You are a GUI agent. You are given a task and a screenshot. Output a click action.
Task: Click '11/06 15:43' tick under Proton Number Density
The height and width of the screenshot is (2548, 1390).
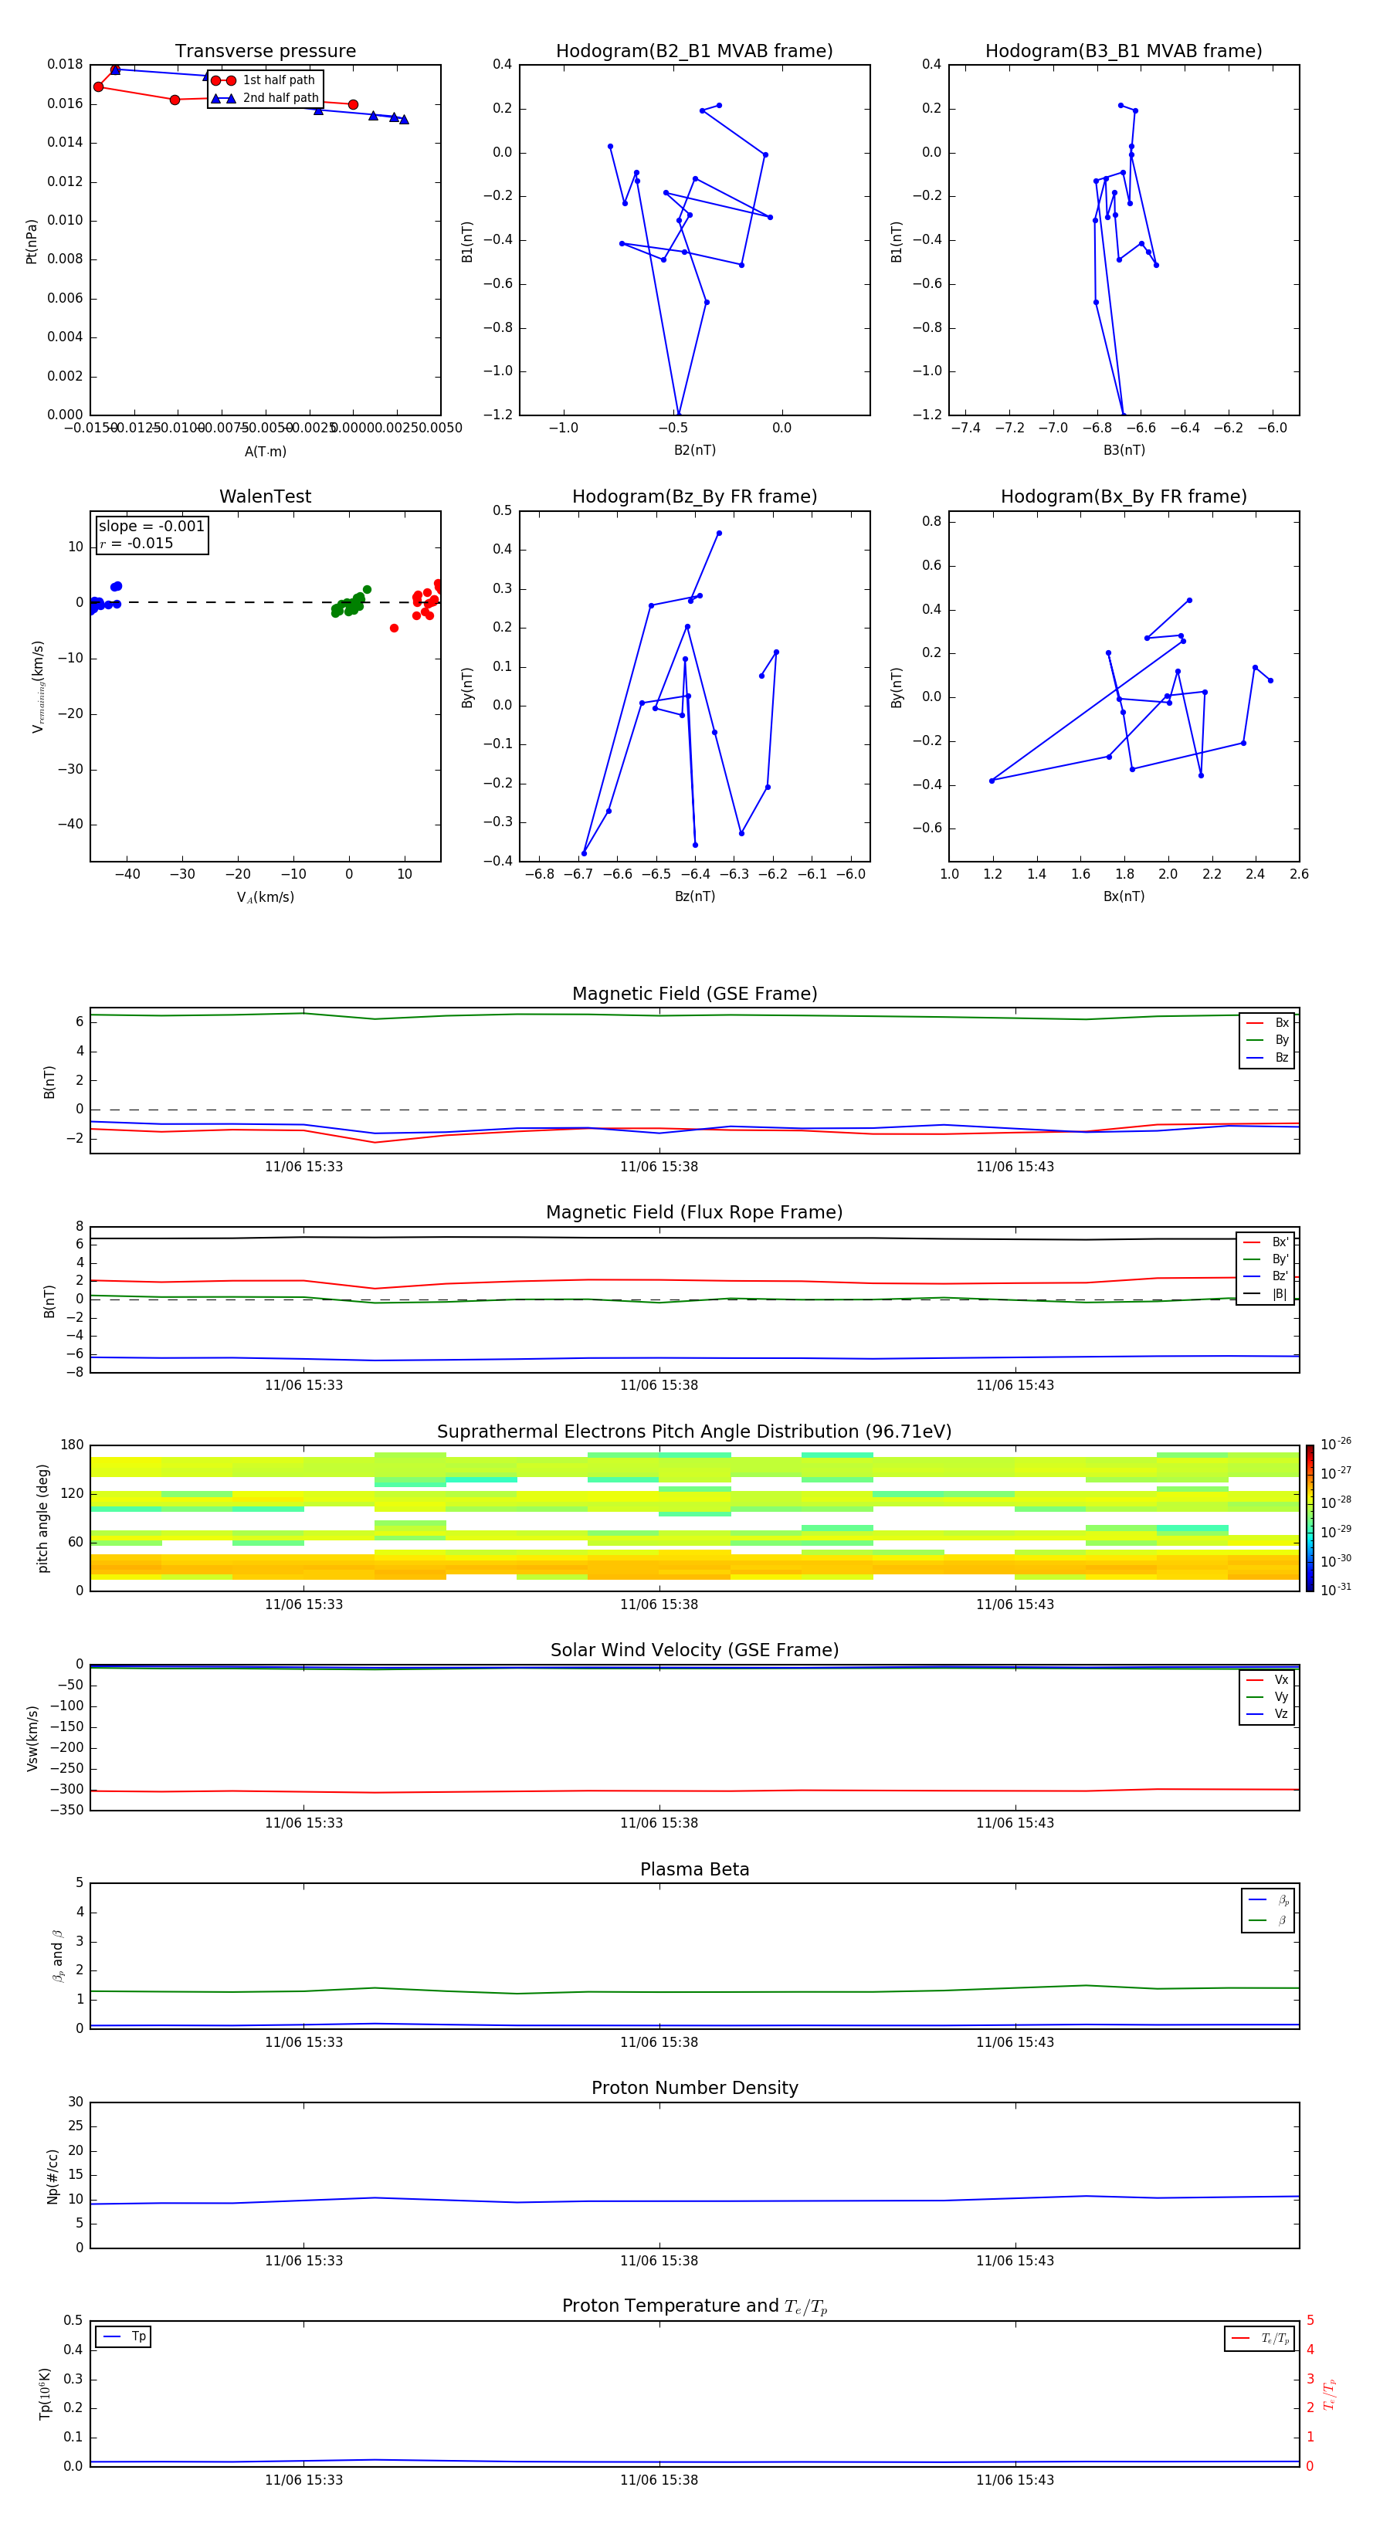[1015, 2260]
